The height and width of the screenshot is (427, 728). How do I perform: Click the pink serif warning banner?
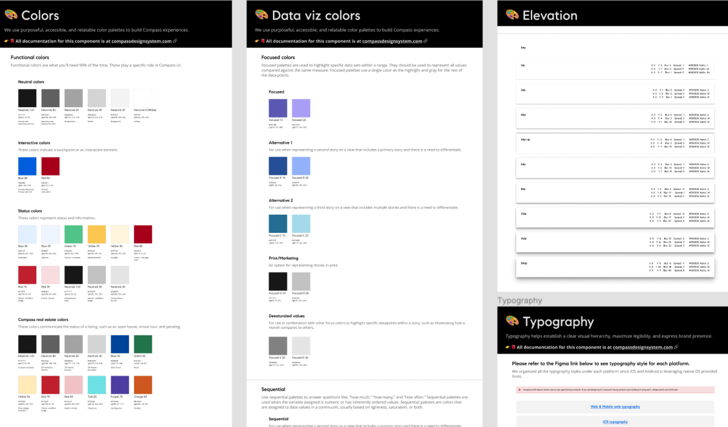(x=615, y=390)
